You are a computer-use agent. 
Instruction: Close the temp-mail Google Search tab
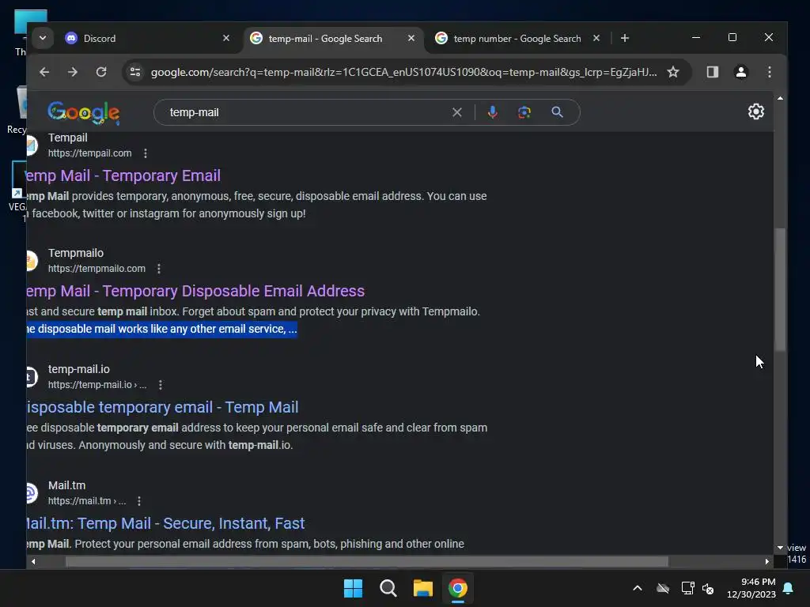point(411,38)
